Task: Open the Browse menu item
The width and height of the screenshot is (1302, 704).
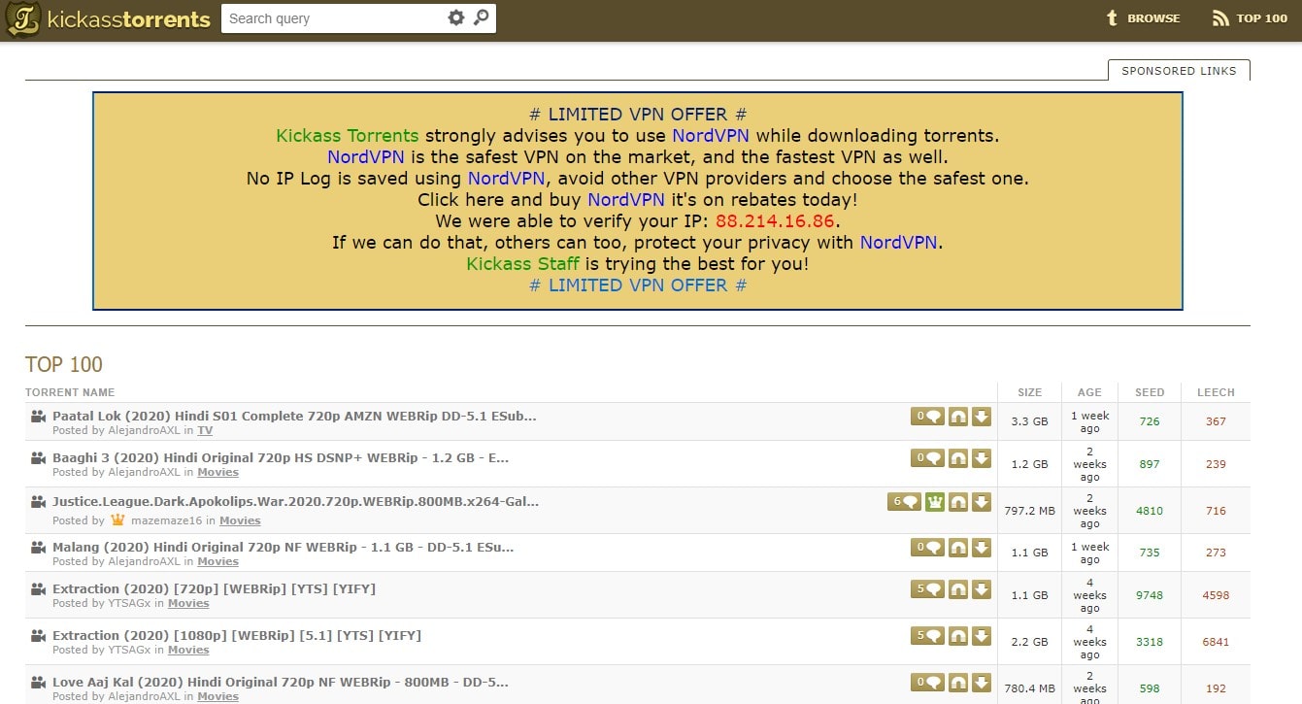Action: click(1144, 18)
